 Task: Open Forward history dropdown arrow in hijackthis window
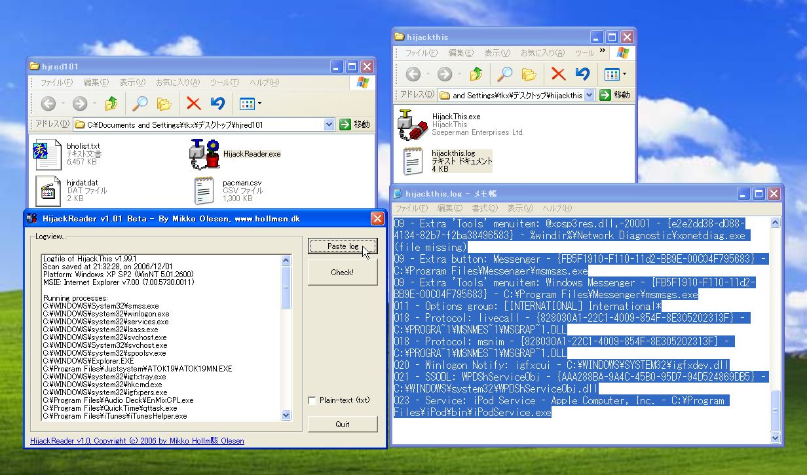click(459, 73)
